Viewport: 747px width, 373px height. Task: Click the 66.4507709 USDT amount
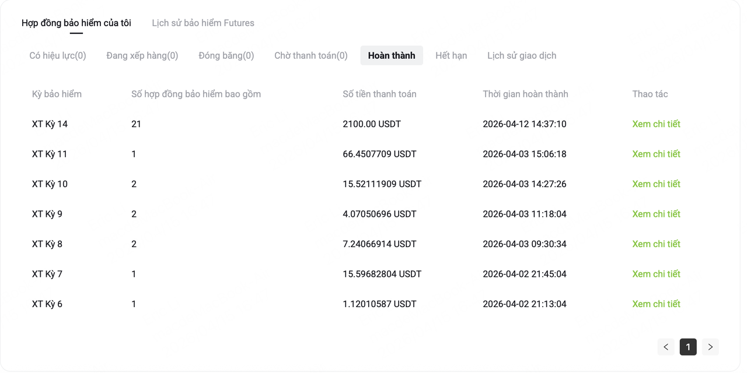380,154
